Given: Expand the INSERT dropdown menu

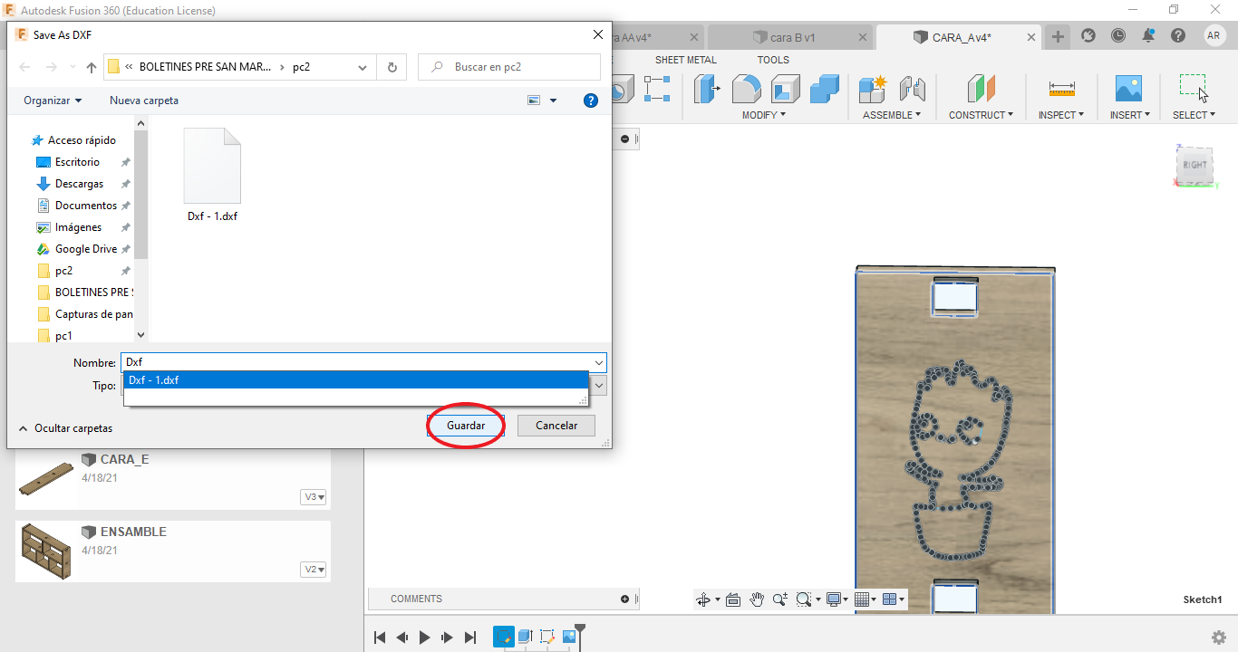Looking at the screenshot, I should pos(1130,115).
